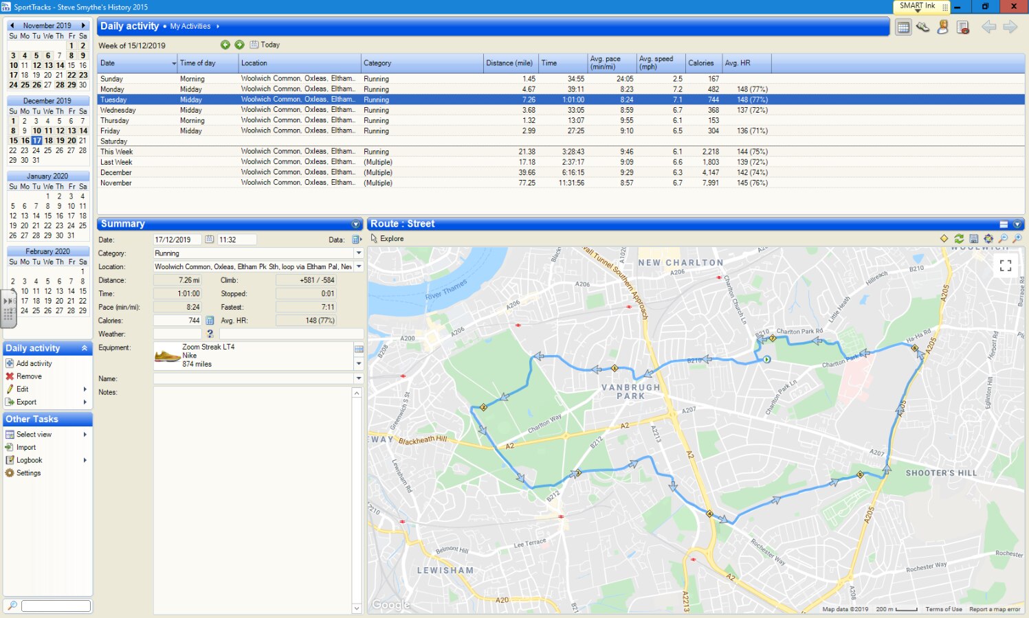The image size is (1029, 618).
Task: Click the Notes vertical scrollbar down arrow
Action: (x=356, y=608)
